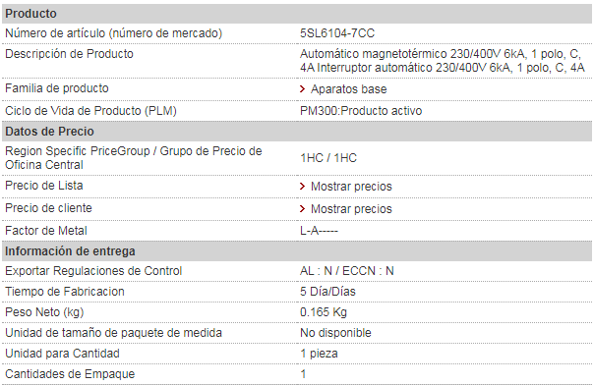
Task: Click the red arrow in Precio de cliente row
Action: [302, 209]
